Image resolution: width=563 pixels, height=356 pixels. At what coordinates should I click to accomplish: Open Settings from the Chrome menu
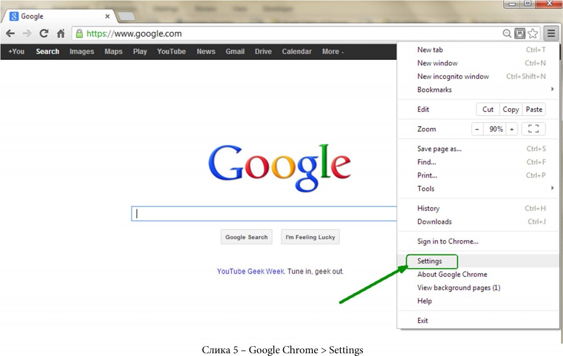coord(478,261)
